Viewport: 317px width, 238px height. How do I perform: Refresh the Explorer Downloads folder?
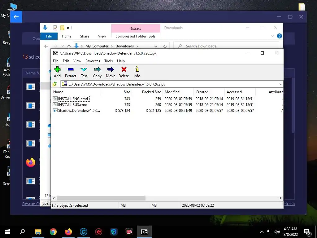(165, 46)
